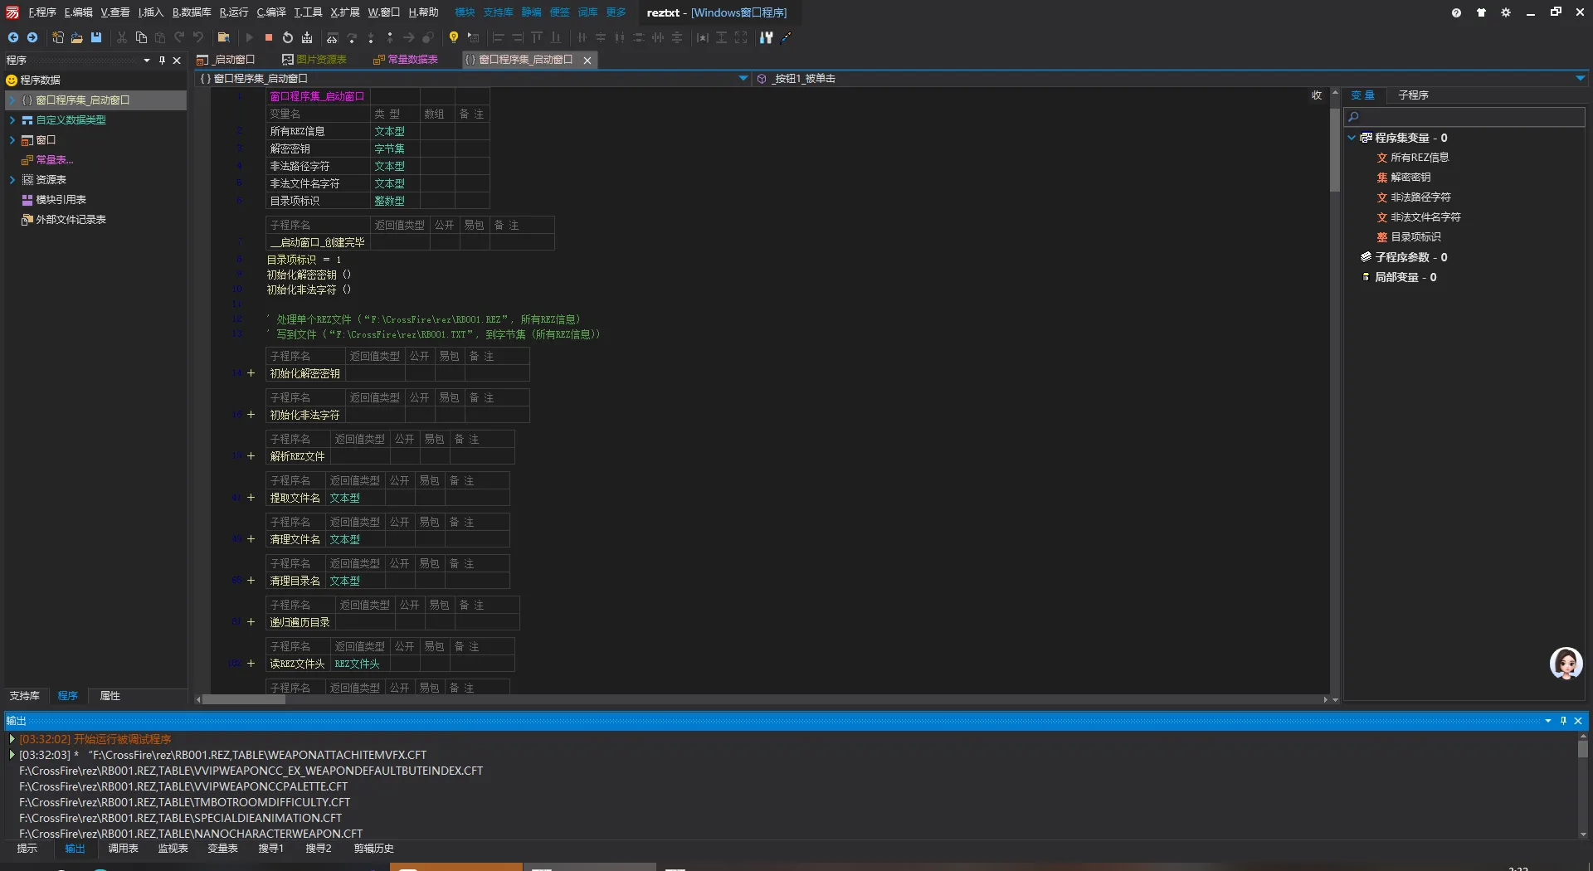The image size is (1593, 871).
Task: Select the 调用表 tab in bottom panel
Action: point(123,849)
